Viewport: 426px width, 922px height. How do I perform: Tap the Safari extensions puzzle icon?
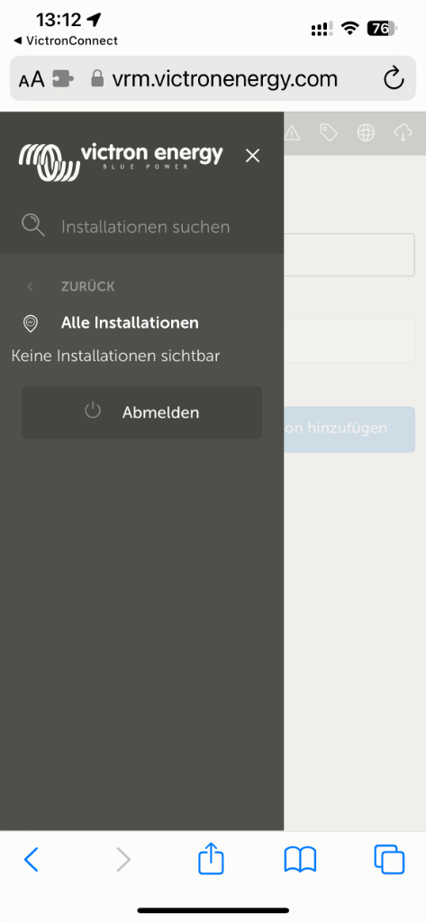[63, 79]
